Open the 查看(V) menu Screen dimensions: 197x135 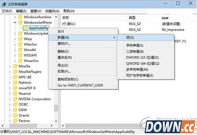pos(36,11)
